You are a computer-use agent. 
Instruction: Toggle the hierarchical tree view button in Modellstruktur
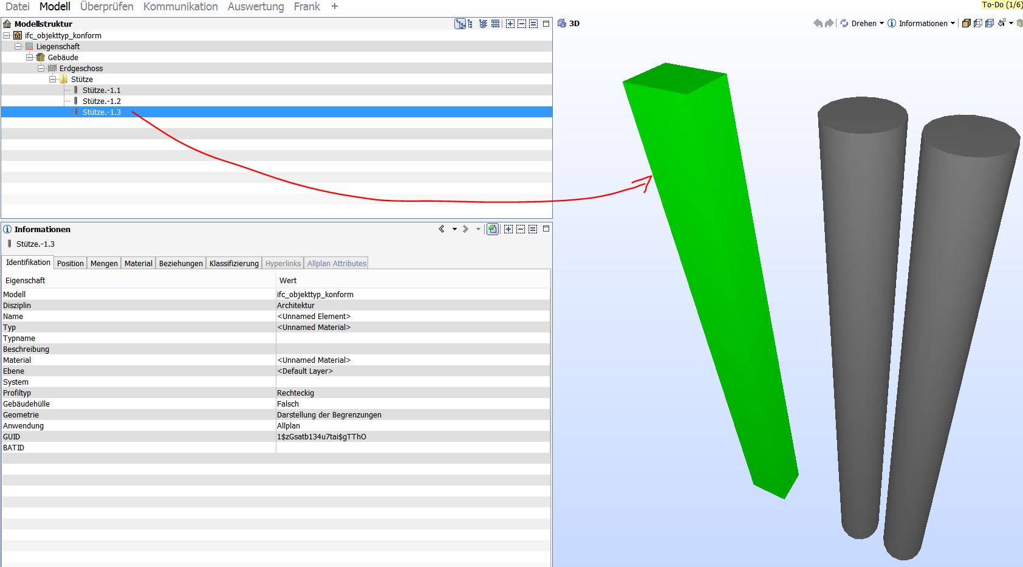(460, 24)
